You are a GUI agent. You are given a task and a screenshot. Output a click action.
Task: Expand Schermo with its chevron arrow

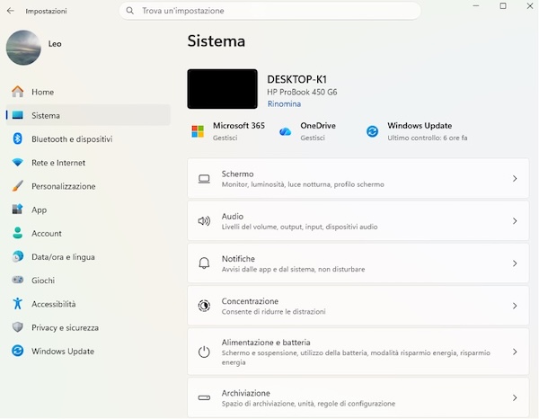pos(515,179)
